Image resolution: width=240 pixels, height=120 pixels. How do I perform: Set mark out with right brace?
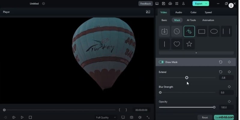tap(126, 110)
